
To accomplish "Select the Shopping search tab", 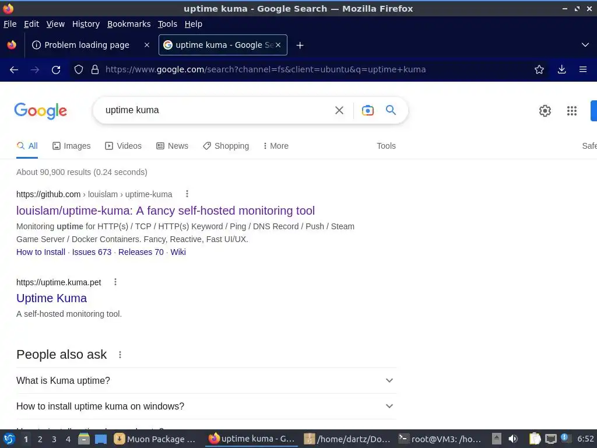I will point(226,146).
